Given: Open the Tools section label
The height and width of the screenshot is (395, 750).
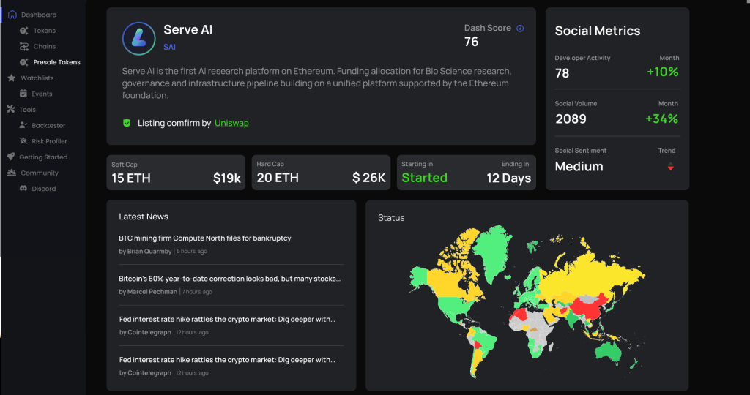Looking at the screenshot, I should 27,110.
